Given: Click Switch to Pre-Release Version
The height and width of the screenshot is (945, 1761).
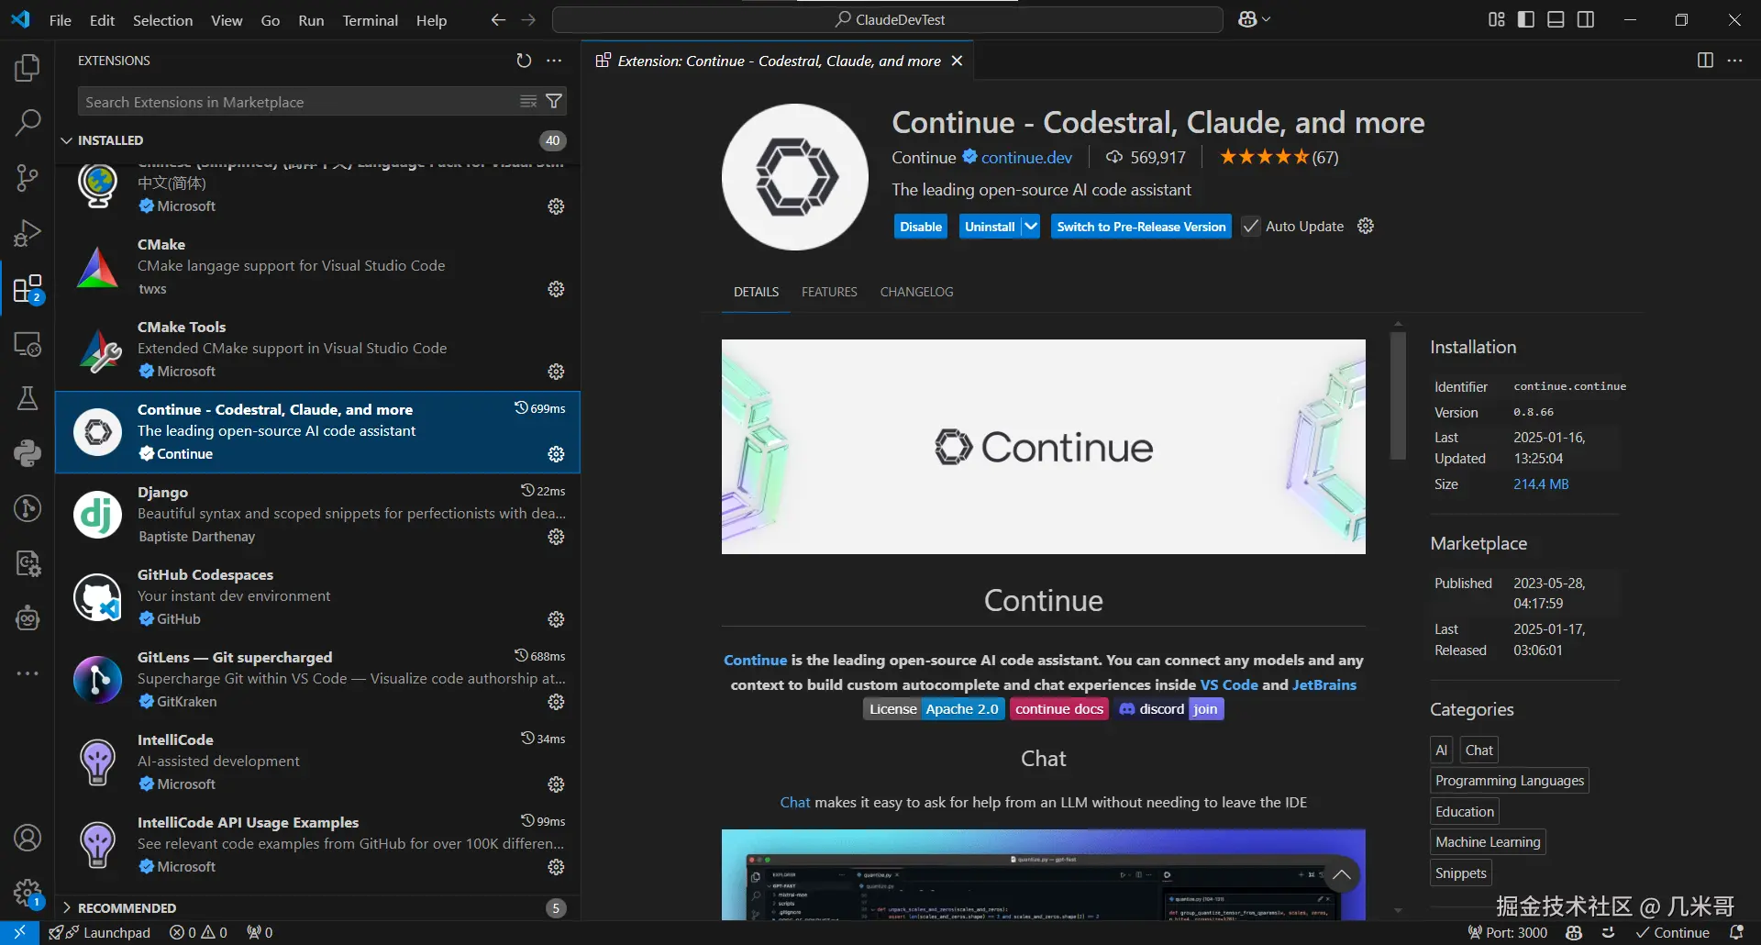Looking at the screenshot, I should (x=1140, y=226).
